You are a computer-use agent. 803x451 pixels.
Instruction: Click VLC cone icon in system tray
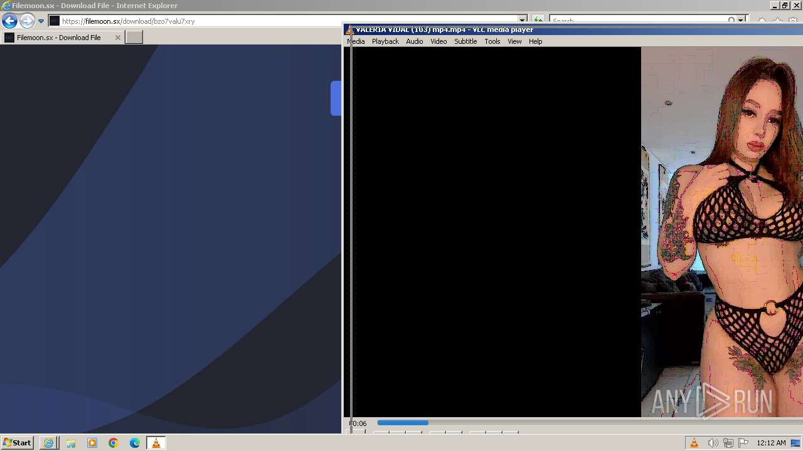694,443
